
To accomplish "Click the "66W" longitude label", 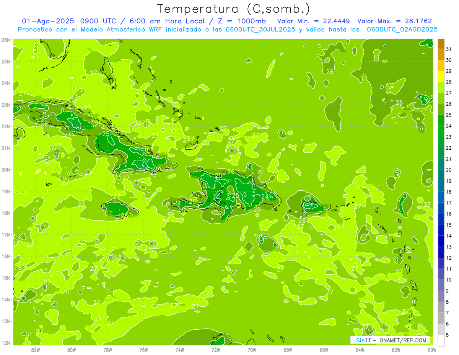I will click(324, 350).
